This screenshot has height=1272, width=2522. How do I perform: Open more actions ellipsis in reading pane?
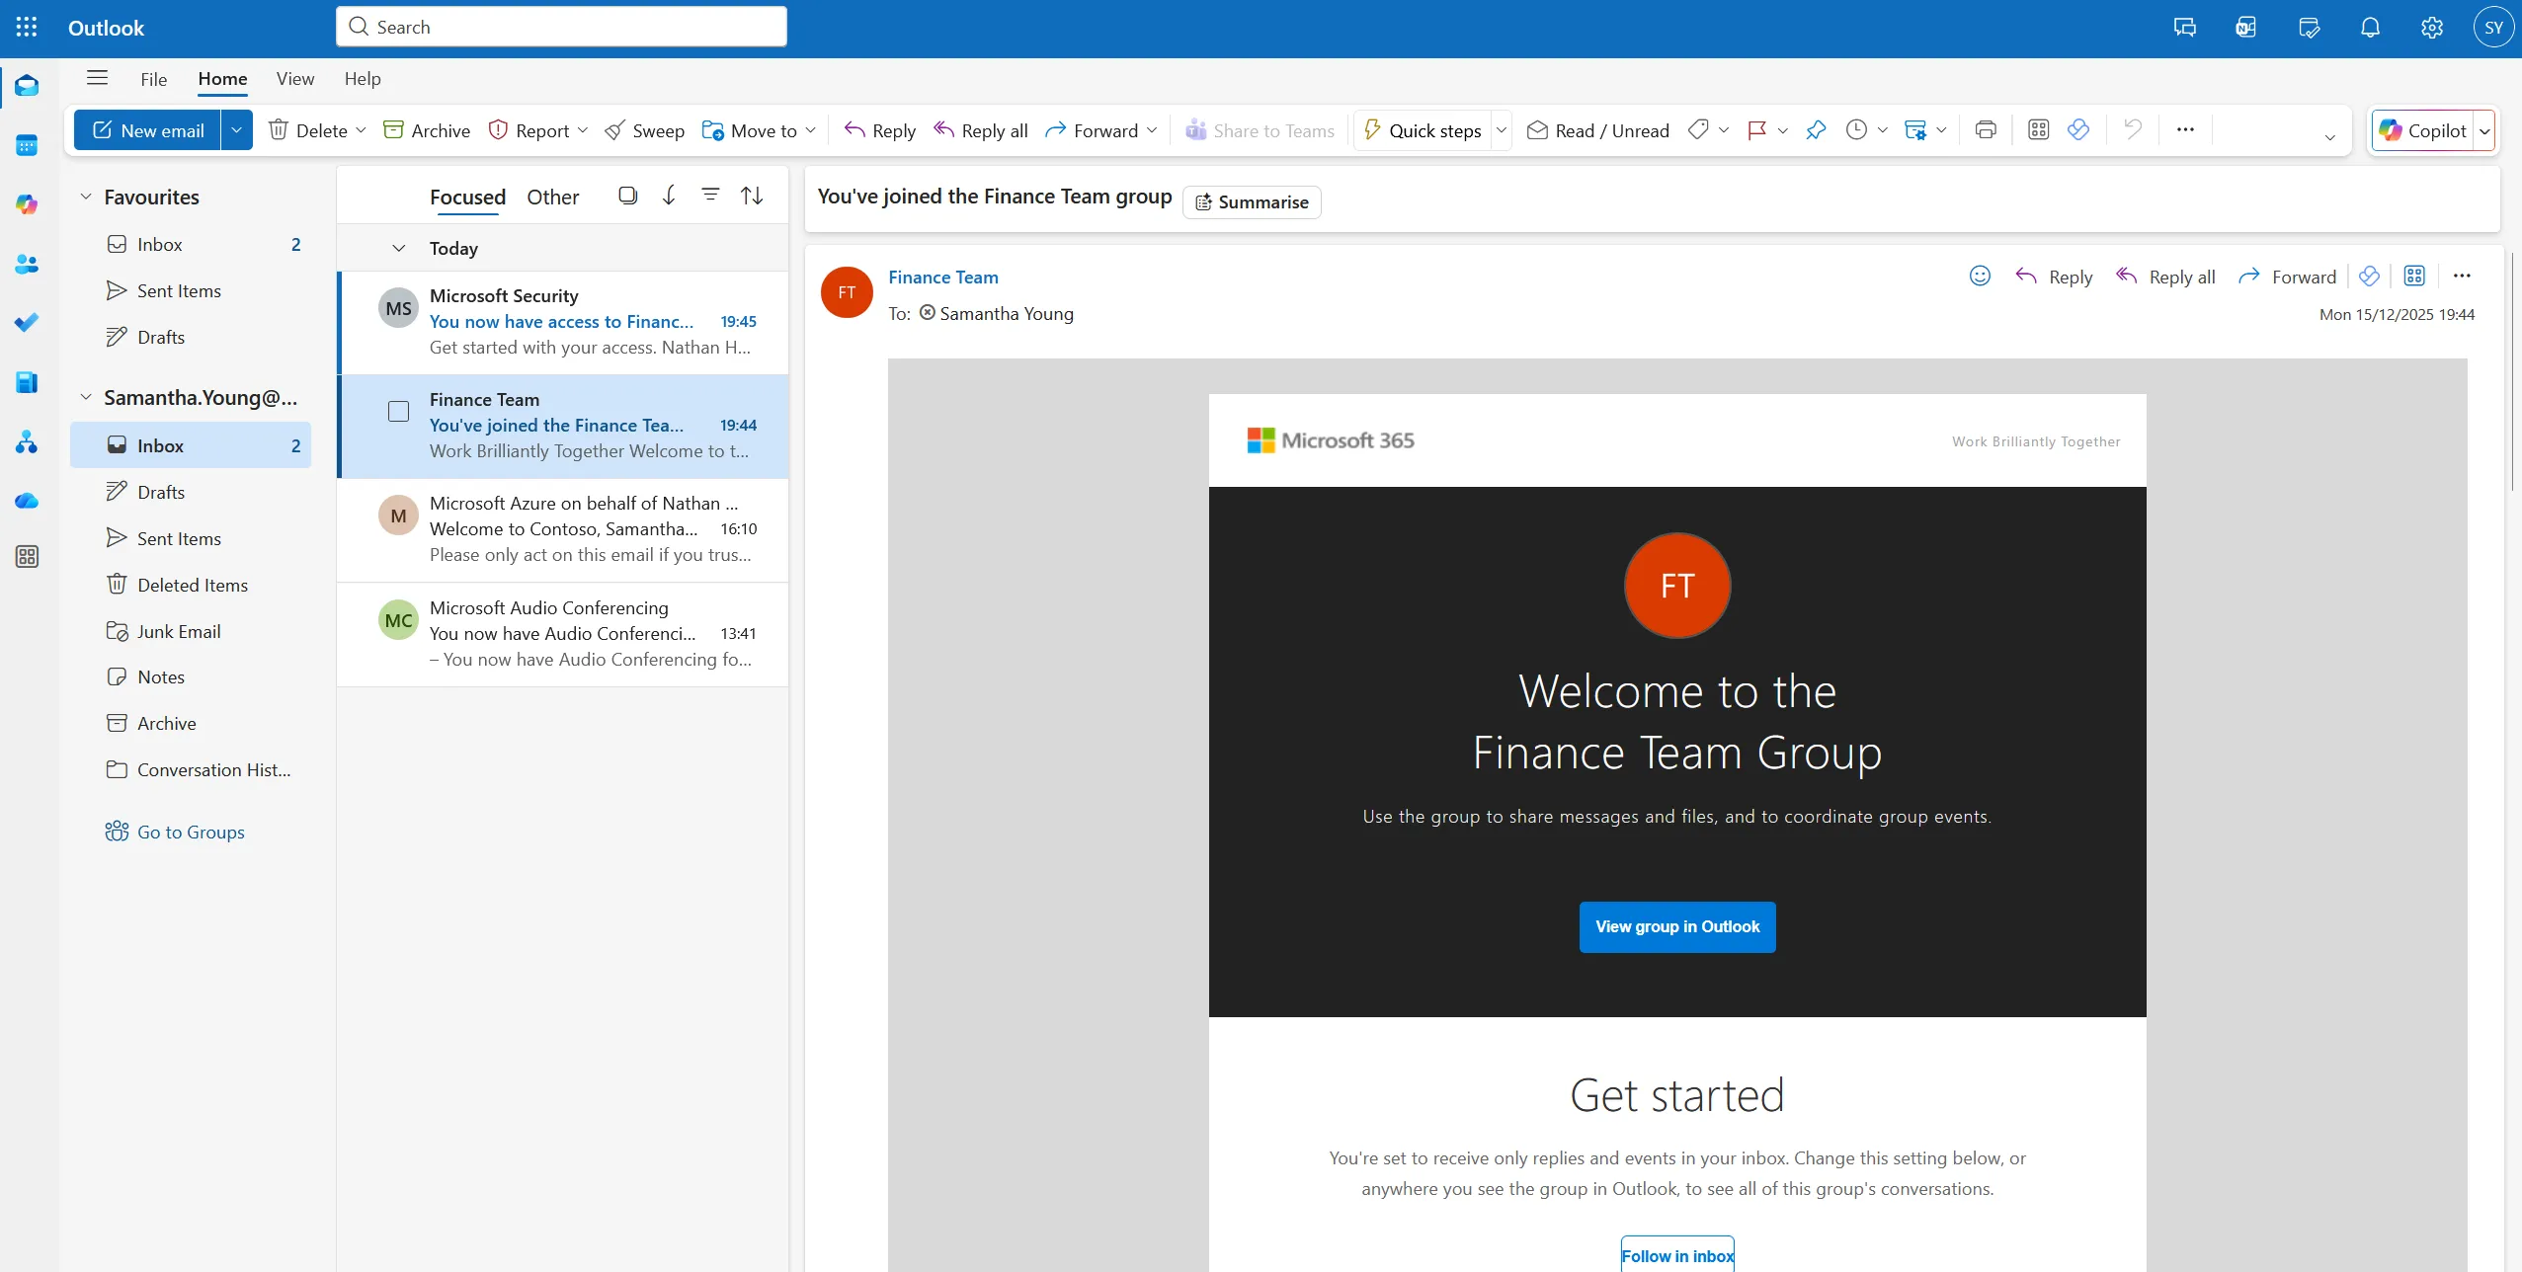tap(2462, 277)
